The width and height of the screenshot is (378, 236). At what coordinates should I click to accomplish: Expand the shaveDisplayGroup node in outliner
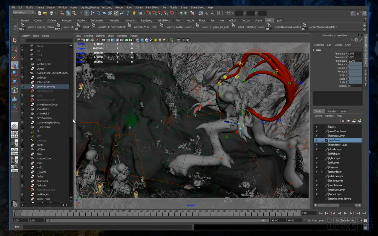(22, 104)
